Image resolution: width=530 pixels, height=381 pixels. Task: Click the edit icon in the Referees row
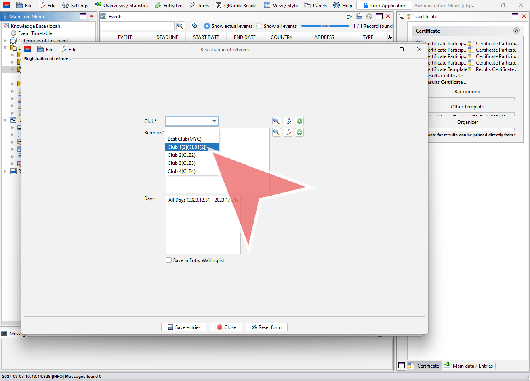[288, 132]
